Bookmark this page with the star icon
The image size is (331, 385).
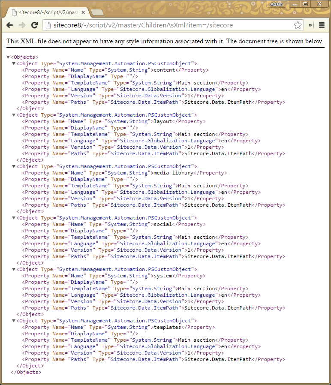tap(298, 25)
